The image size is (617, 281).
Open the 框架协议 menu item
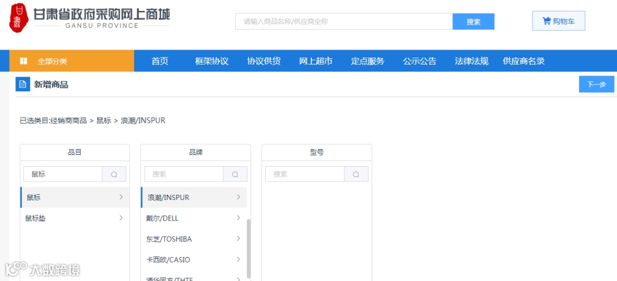point(212,61)
